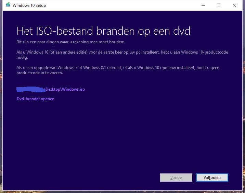This screenshot has height=193, width=245.
Task: Minimize the Windows 10 Setup window
Action: 203,5
